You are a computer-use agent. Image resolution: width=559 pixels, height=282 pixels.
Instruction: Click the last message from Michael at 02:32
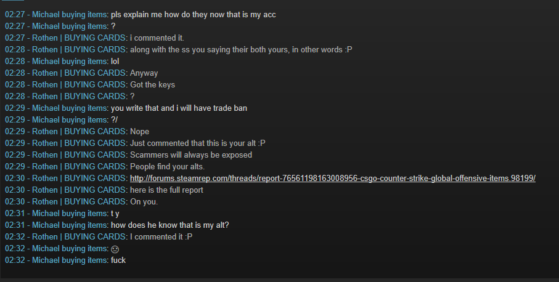tap(118, 260)
